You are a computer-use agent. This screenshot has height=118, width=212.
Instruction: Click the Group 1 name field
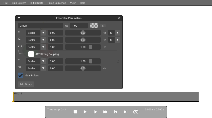tap(40, 26)
